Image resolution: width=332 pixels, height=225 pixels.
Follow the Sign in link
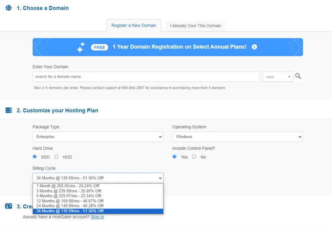pos(97,217)
